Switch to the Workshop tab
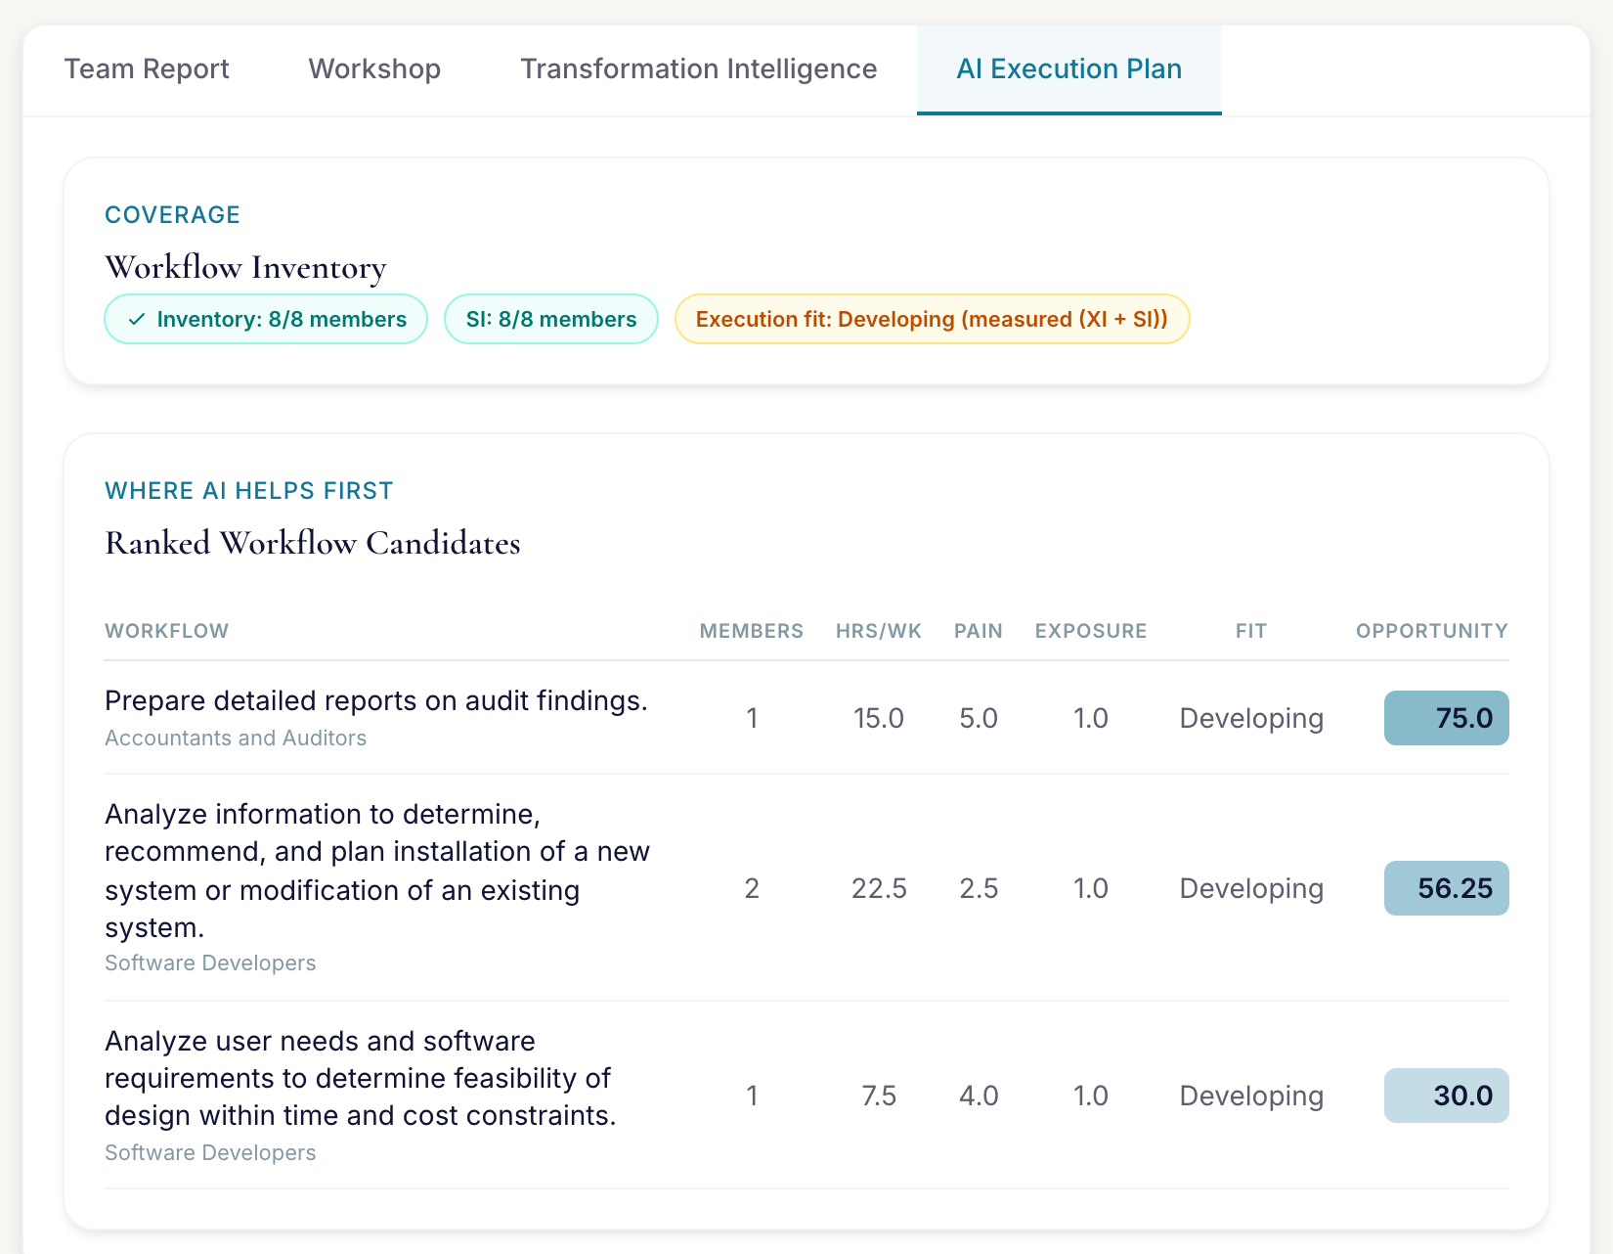Viewport: 1613px width, 1254px height. tap(374, 69)
